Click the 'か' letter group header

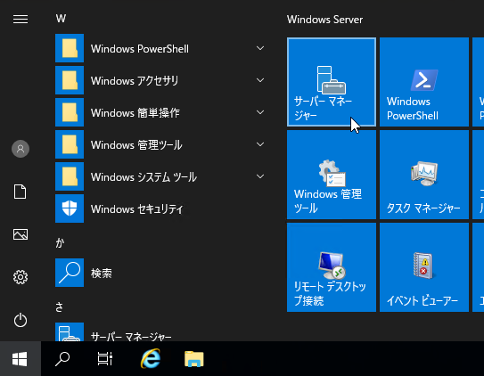[60, 243]
